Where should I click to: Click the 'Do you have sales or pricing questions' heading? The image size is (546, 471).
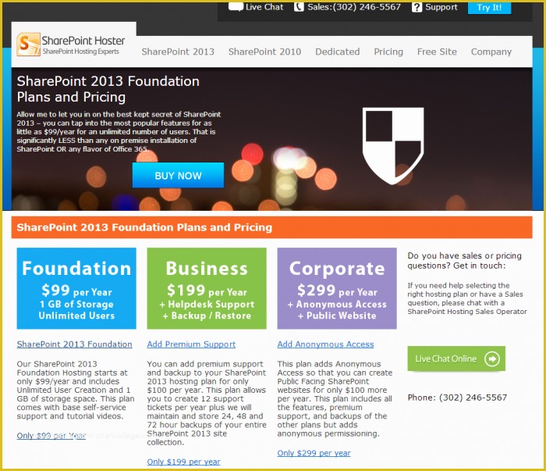465,260
